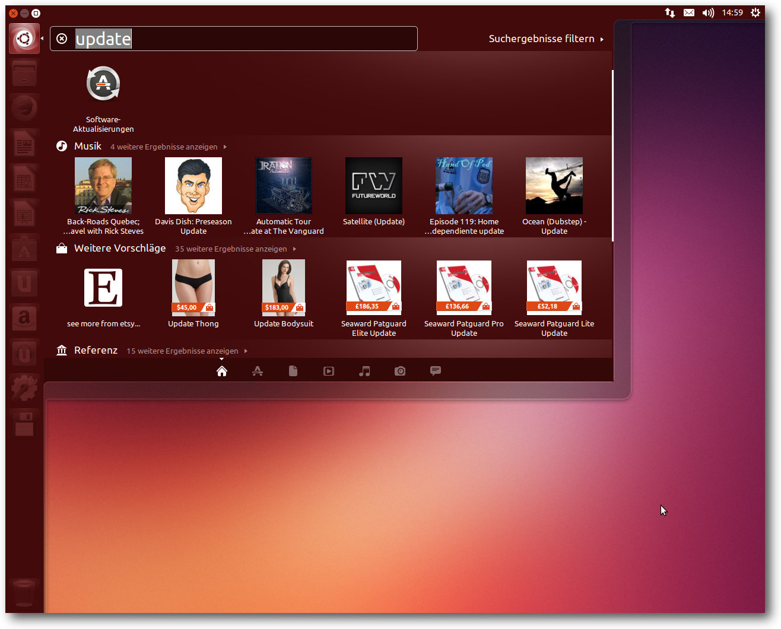Open the Photos lens camera icon
This screenshot has width=781, height=629.
coord(400,371)
